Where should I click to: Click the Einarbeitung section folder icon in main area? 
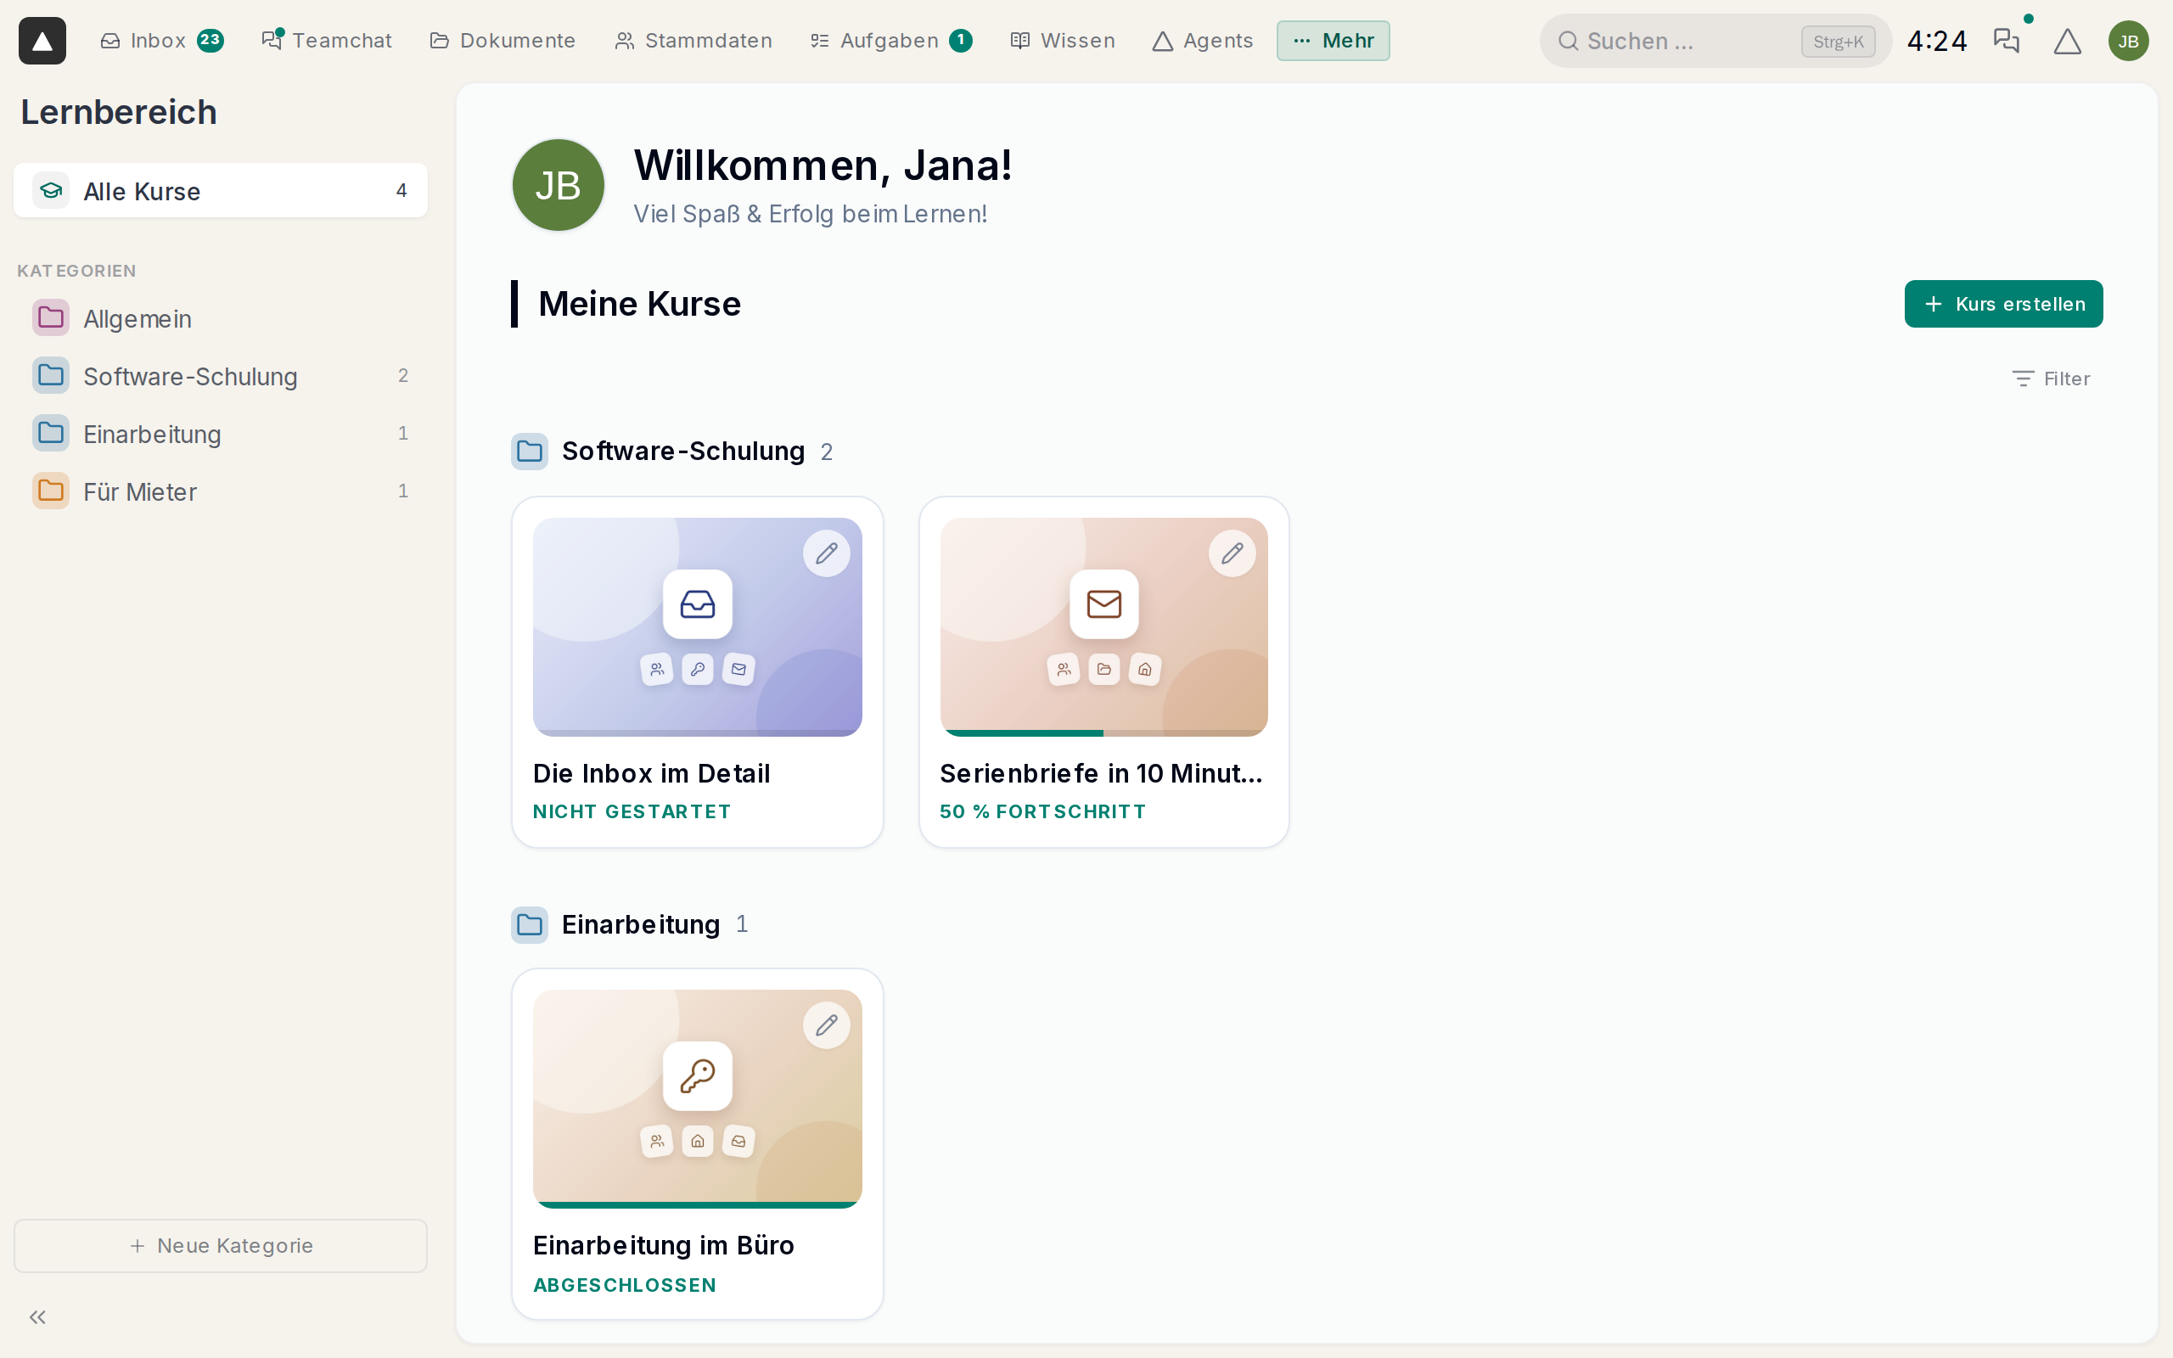(530, 924)
